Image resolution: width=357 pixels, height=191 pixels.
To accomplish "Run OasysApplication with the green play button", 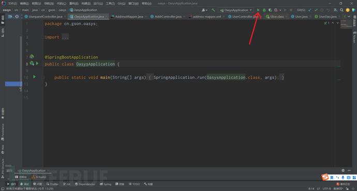I will [x=258, y=10].
